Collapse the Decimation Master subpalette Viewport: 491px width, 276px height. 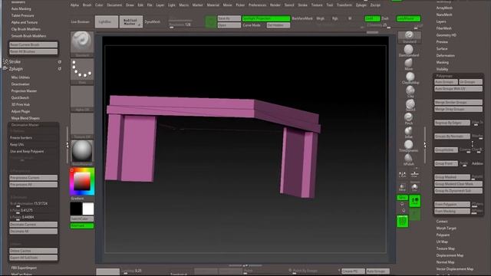pyautogui.click(x=25, y=125)
